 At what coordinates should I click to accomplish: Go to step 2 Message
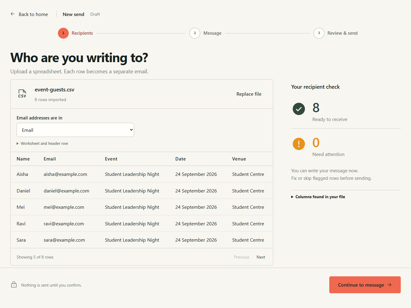[x=206, y=33]
